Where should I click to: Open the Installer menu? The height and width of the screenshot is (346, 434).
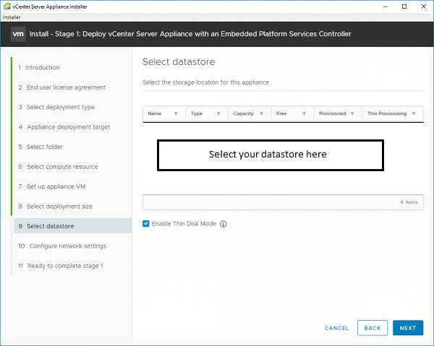click(x=12, y=17)
